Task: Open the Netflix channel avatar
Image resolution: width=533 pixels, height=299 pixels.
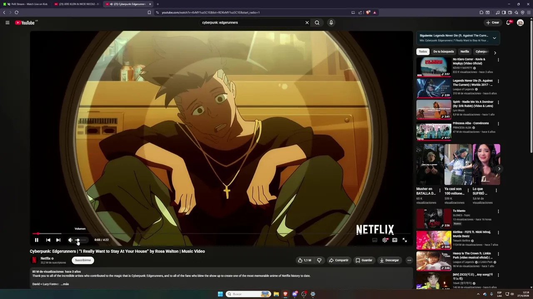Action: pos(34,260)
